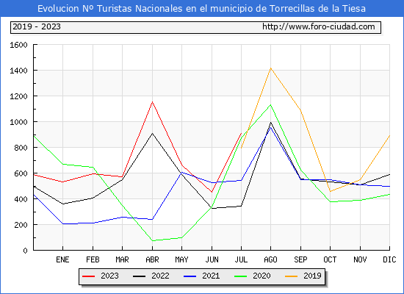Click the black 2022 endpoint at DIC

[x=389, y=175]
